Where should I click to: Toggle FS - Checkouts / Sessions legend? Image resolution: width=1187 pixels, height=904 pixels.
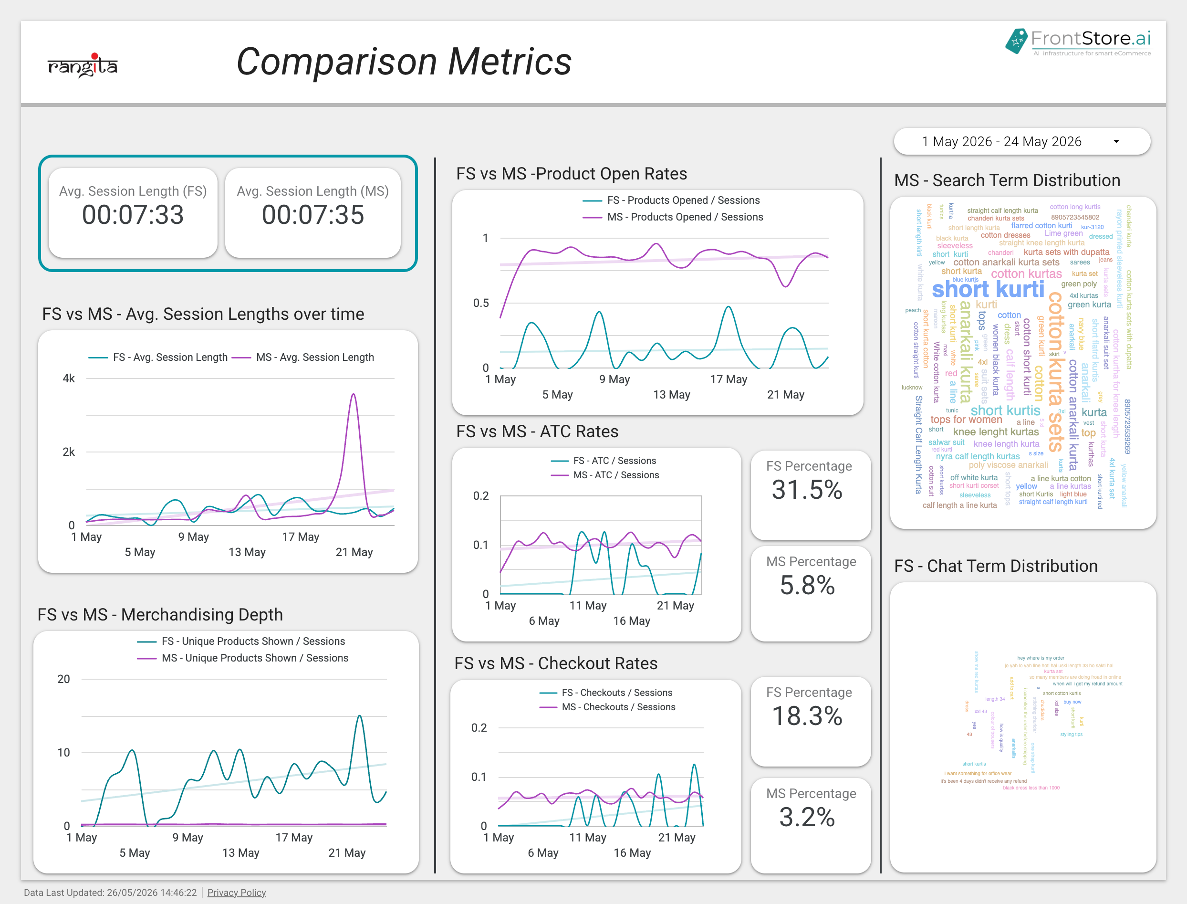tap(605, 693)
